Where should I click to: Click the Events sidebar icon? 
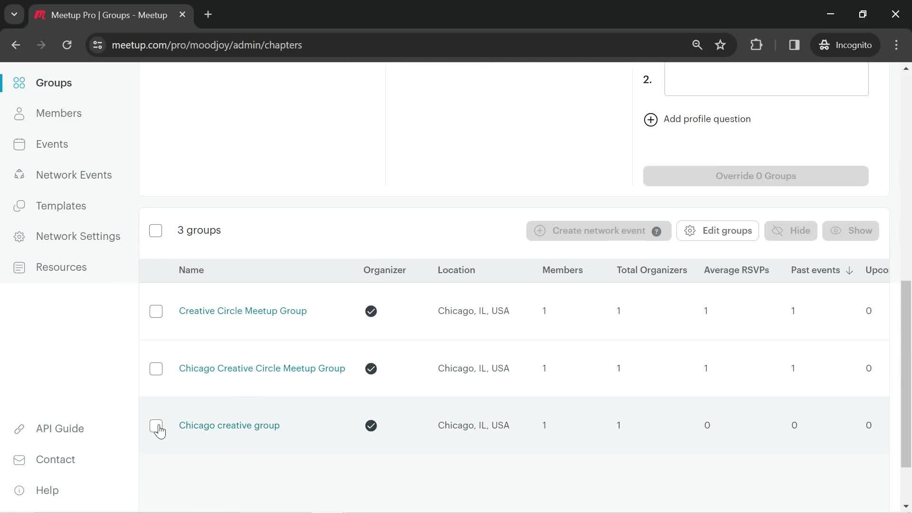tap(19, 144)
